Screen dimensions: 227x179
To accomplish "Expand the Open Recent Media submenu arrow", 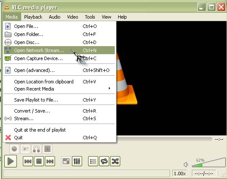I will [109, 88].
